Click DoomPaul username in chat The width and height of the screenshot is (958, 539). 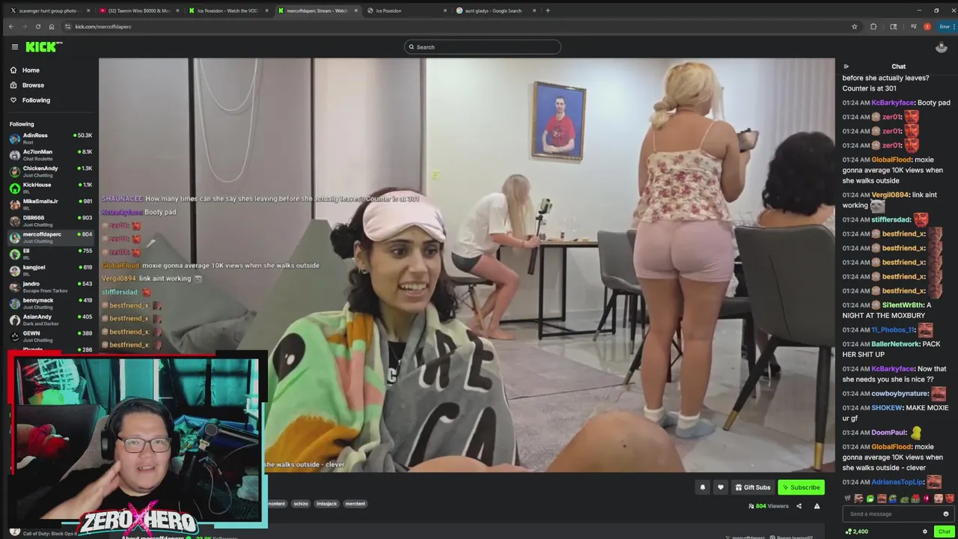coord(889,433)
